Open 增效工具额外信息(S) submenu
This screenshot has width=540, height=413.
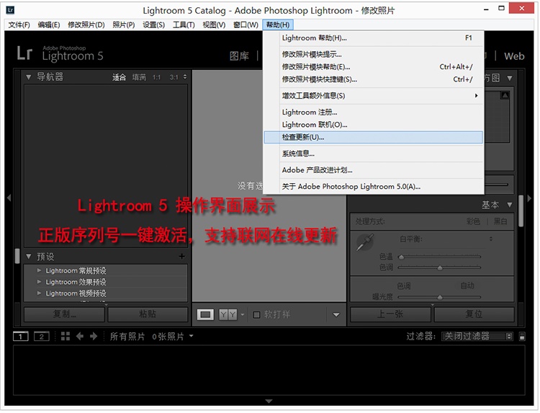coord(373,96)
